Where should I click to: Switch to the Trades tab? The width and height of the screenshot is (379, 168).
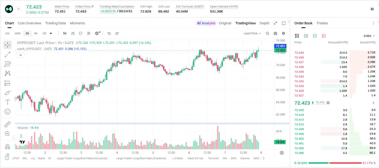coord(322,23)
